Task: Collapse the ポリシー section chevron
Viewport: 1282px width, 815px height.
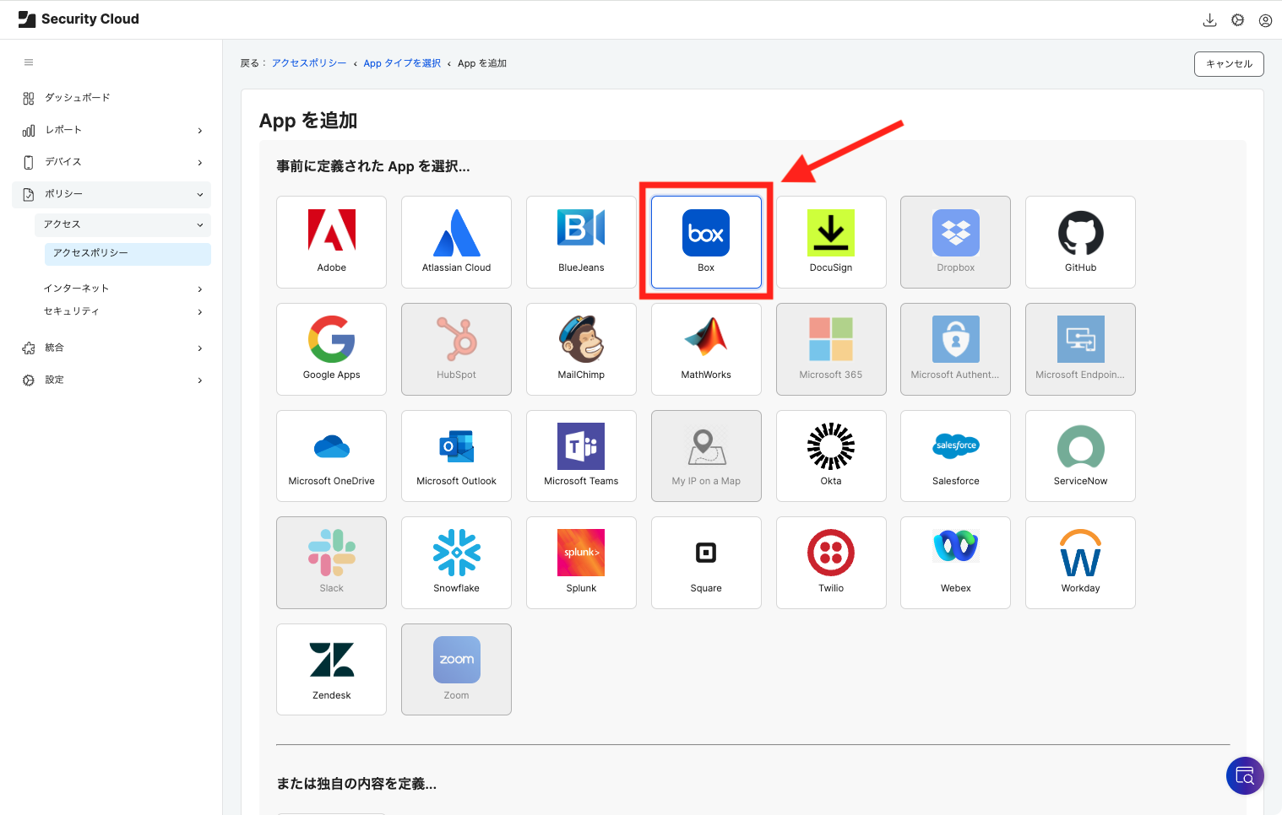Action: [x=200, y=195]
